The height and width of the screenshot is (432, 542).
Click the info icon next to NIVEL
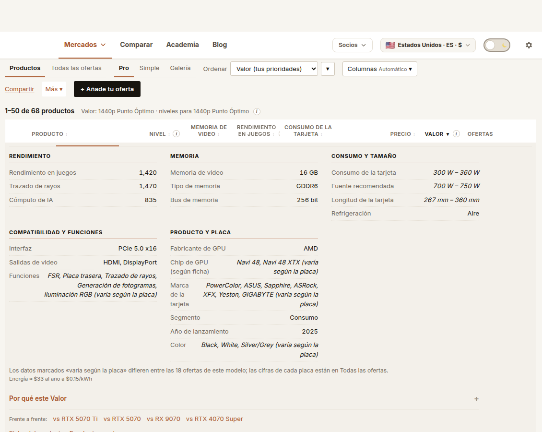coord(177,134)
